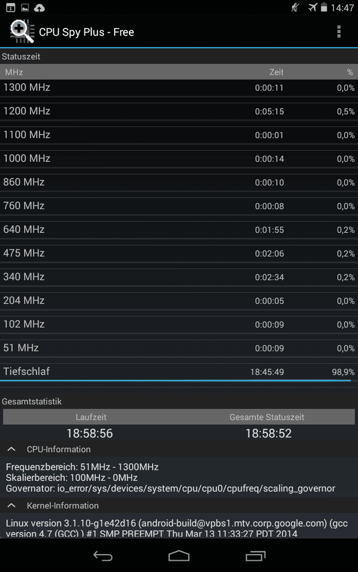Screen dimensions: 358x572
Task: Tap the MHz column header
Action: [14, 72]
